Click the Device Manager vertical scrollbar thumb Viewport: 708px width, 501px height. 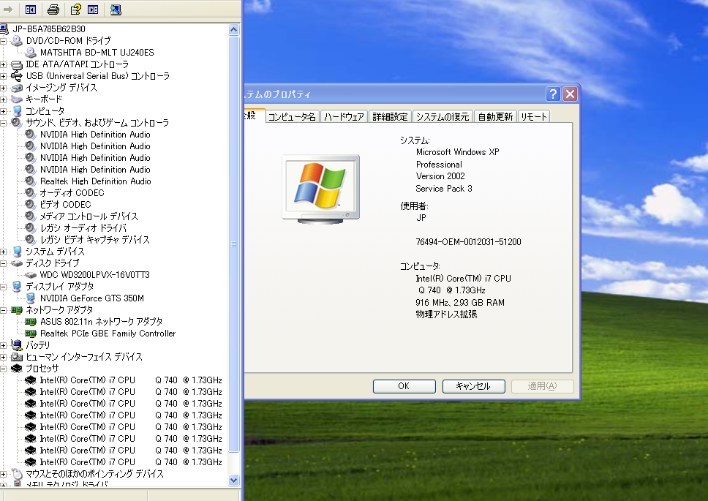pos(233,244)
